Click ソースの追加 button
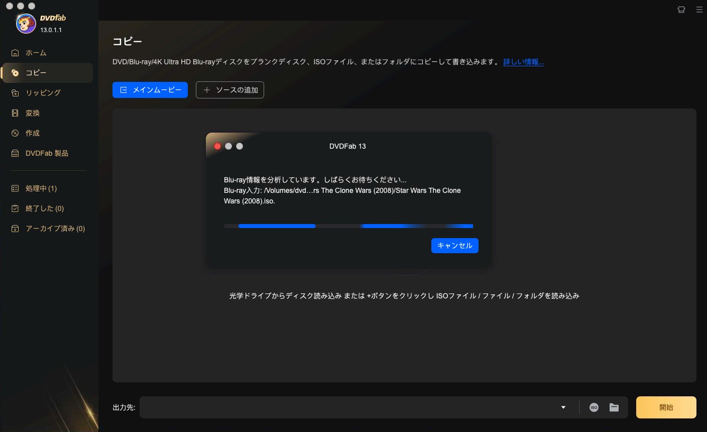This screenshot has width=707, height=432. coord(230,90)
